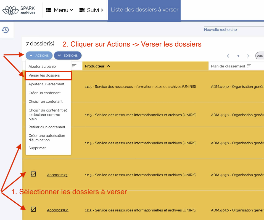The image size is (264, 220).
Task: Uncheck the checkbox for dossier A000002123
Action: pos(33,174)
